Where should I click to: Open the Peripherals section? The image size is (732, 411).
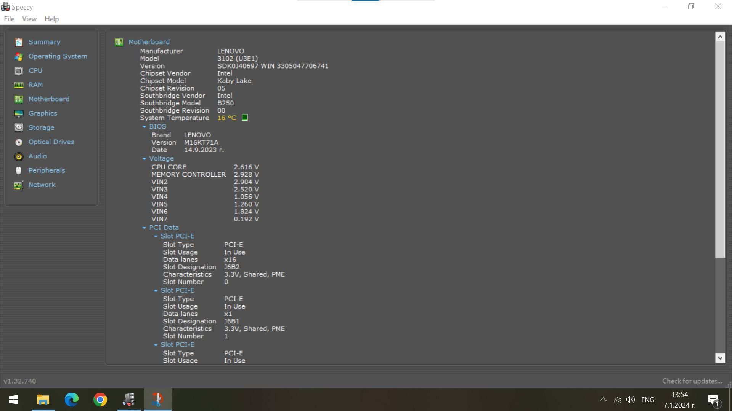tap(47, 170)
